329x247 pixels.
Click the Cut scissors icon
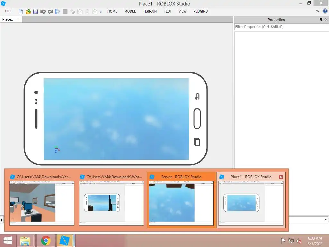pyautogui.click(x=73, y=12)
